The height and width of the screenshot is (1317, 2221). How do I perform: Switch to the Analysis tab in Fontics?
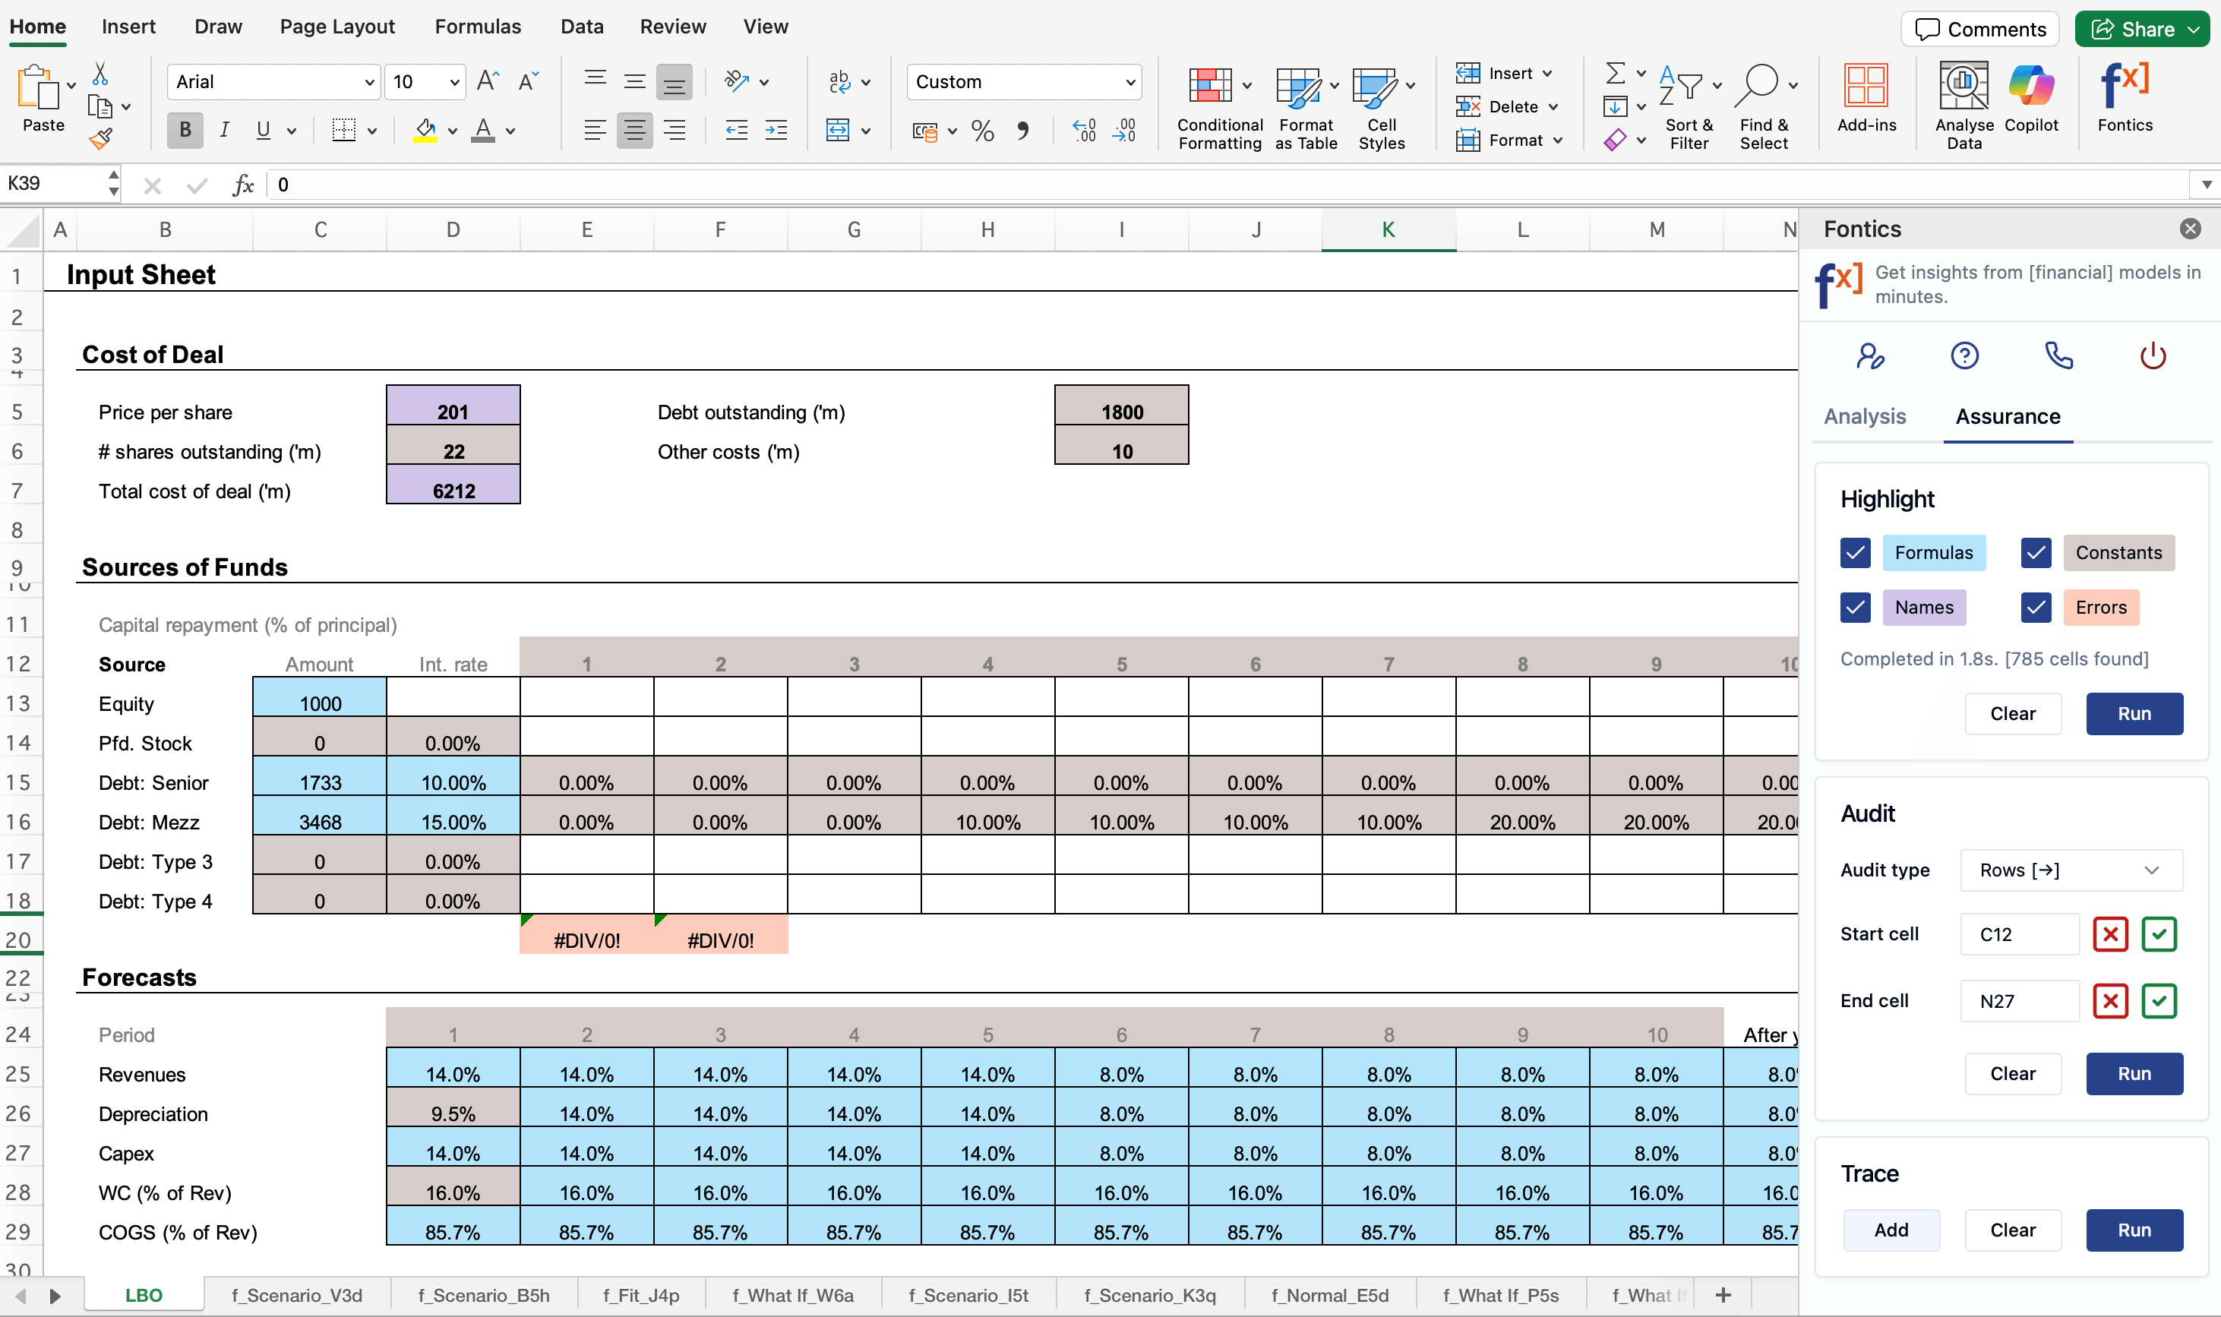point(1864,416)
